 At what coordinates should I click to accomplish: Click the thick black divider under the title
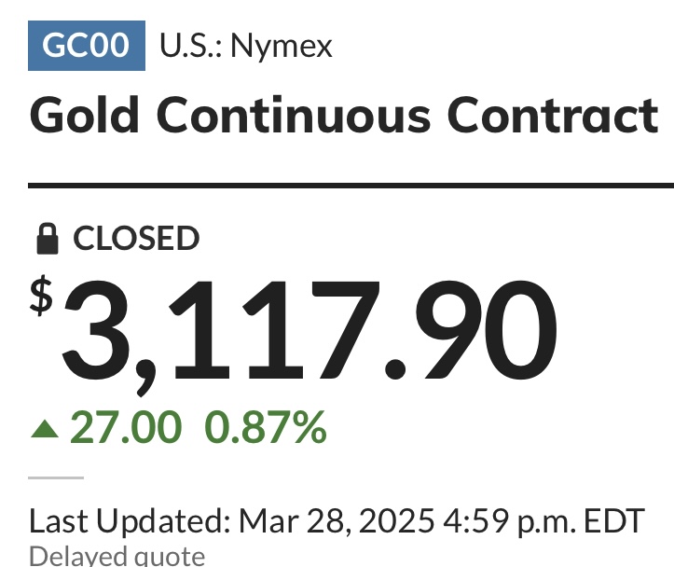tap(351, 186)
